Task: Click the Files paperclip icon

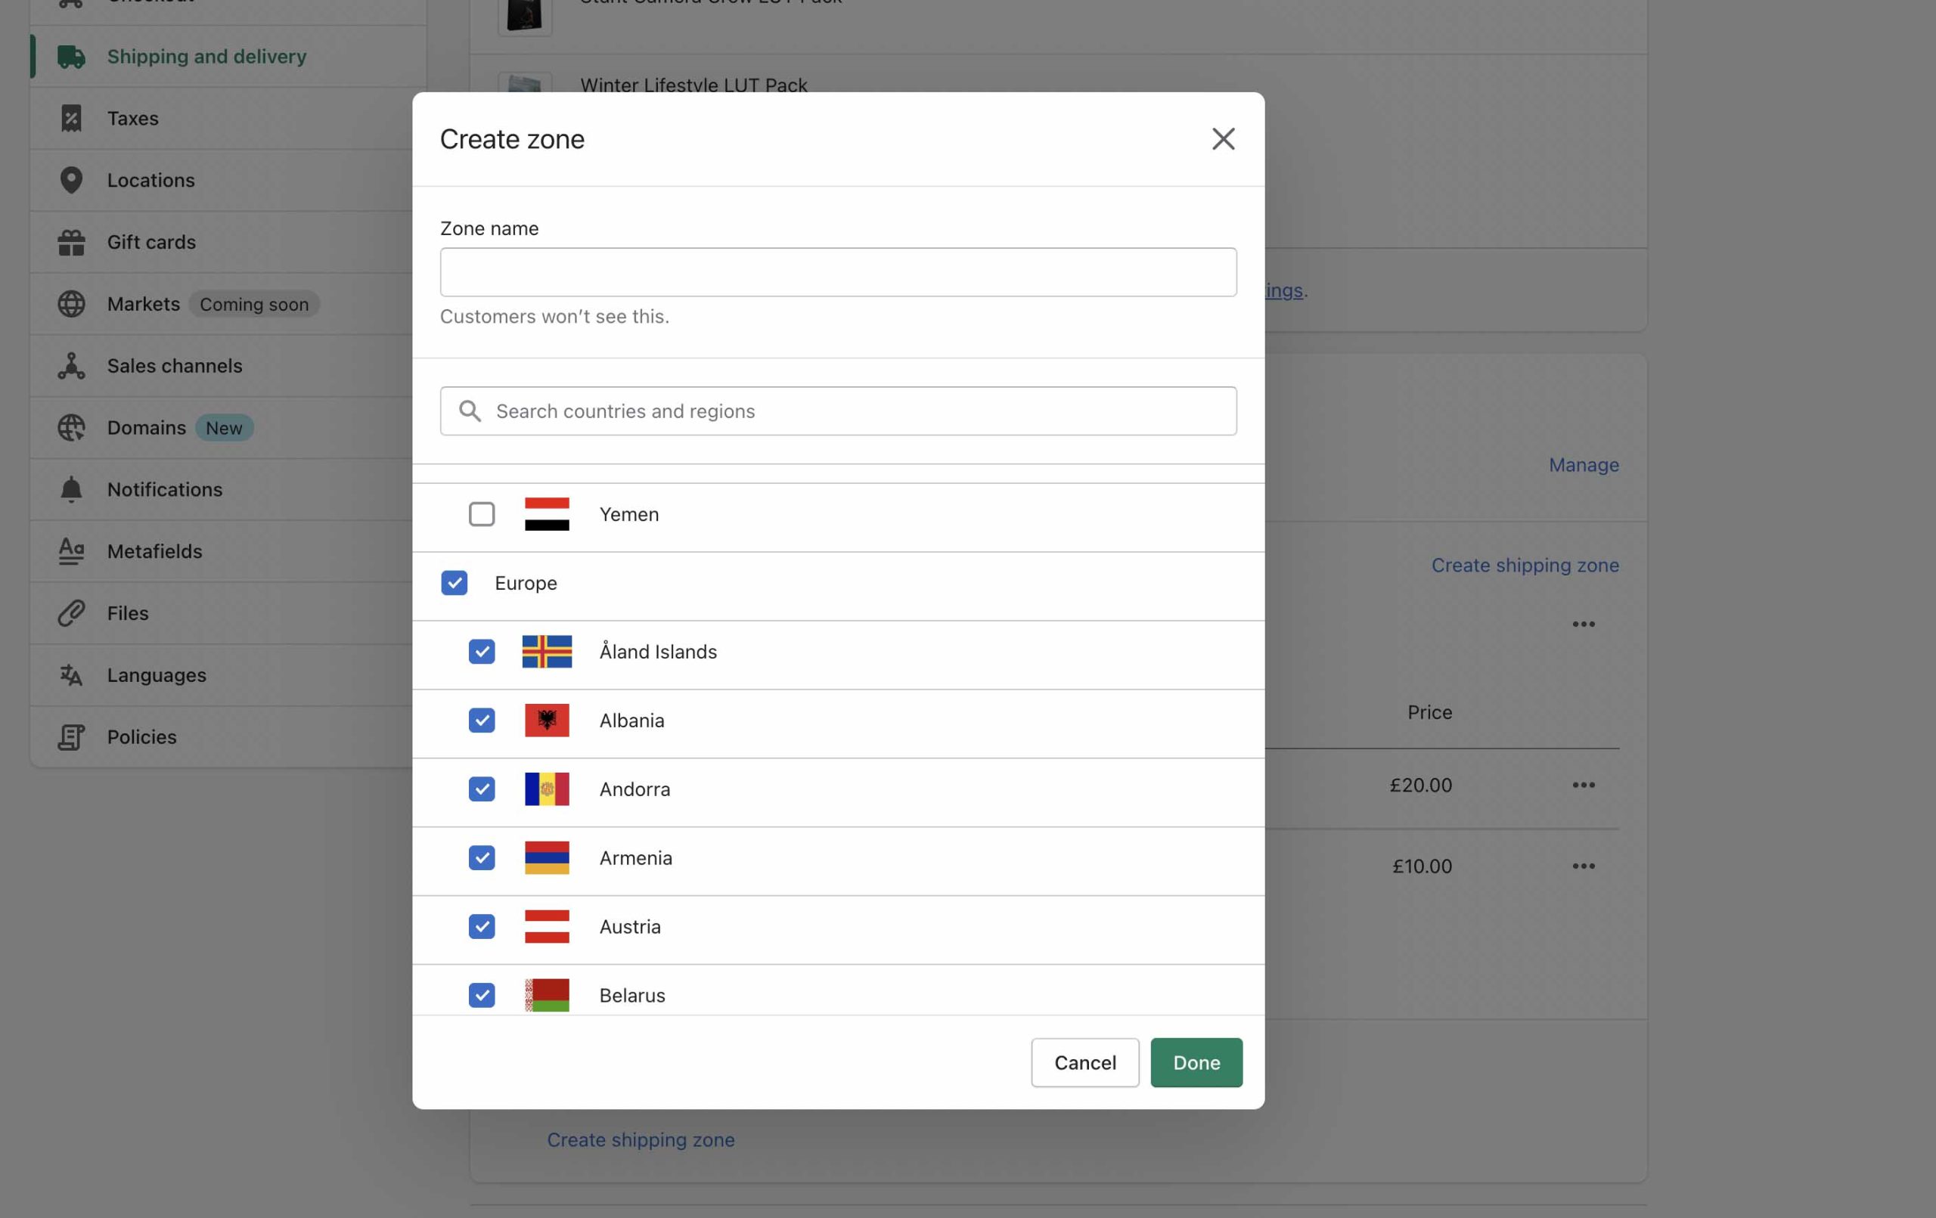Action: pyautogui.click(x=71, y=613)
